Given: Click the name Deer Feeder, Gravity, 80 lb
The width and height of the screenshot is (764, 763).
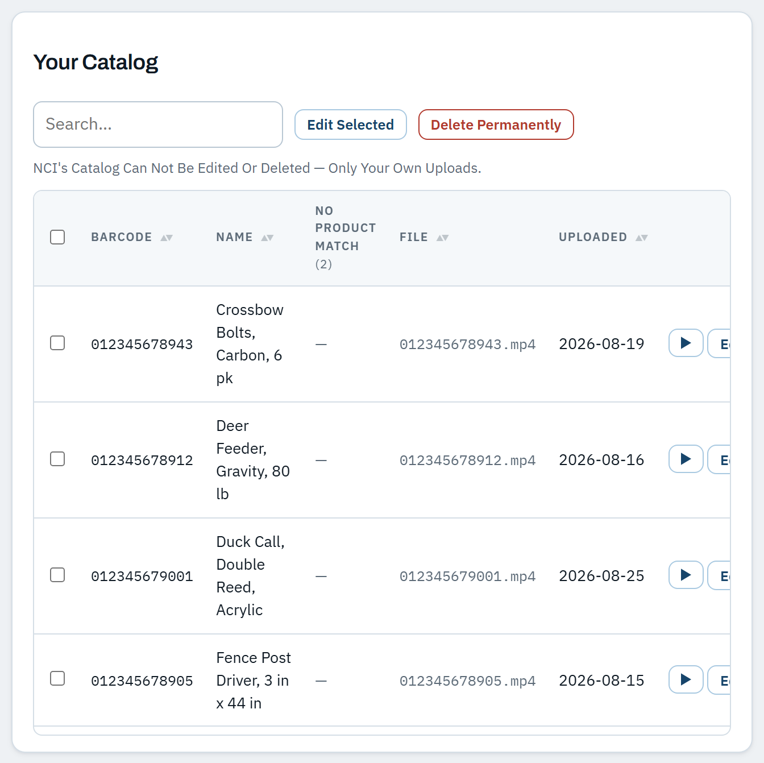Looking at the screenshot, I should 253,460.
